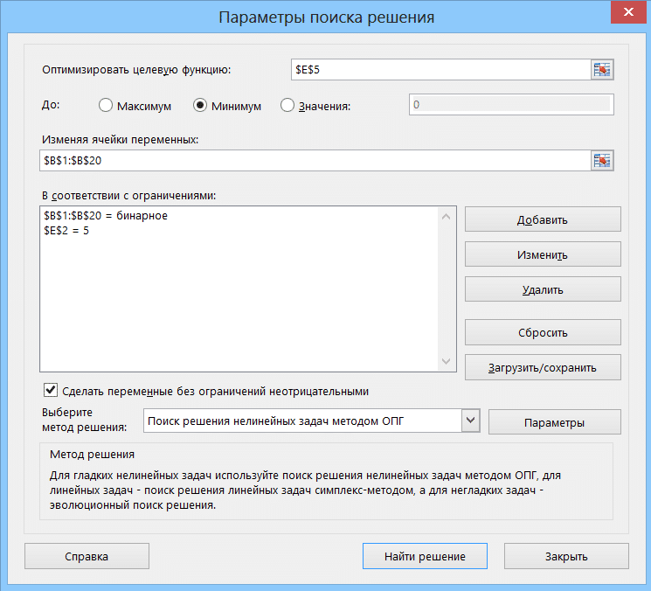Viewport: 651px width, 591px height.
Task: Select the Максимум radio button
Action: [x=106, y=106]
